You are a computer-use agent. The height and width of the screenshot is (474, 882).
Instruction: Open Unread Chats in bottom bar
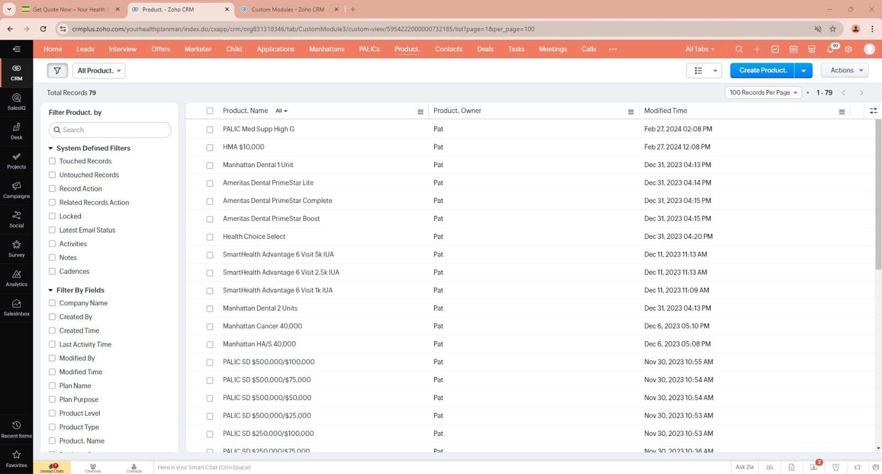pyautogui.click(x=52, y=467)
